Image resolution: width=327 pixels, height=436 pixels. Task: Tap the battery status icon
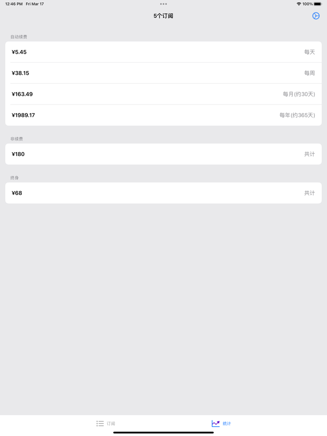(x=318, y=4)
